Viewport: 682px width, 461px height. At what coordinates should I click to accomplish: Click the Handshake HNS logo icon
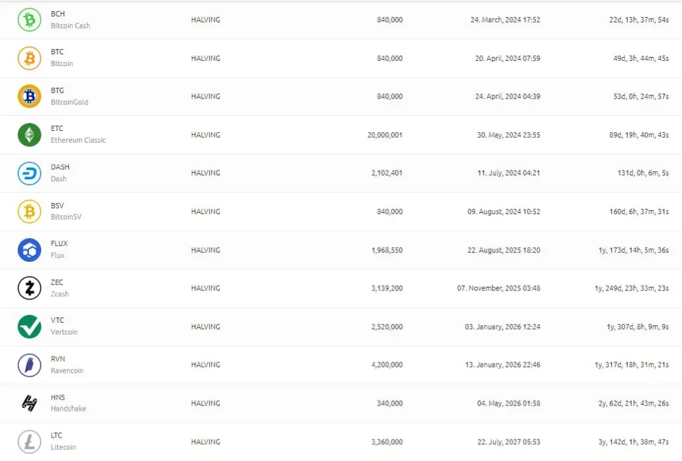29,403
